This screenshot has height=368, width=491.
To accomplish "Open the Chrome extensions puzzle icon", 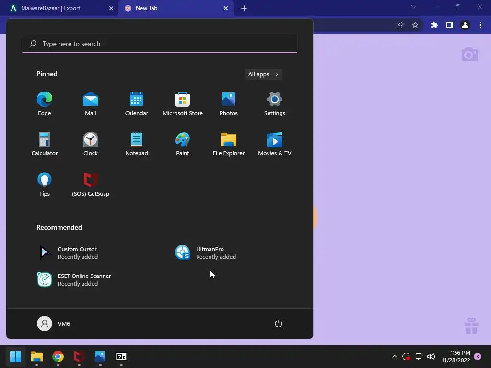I will 434,25.
